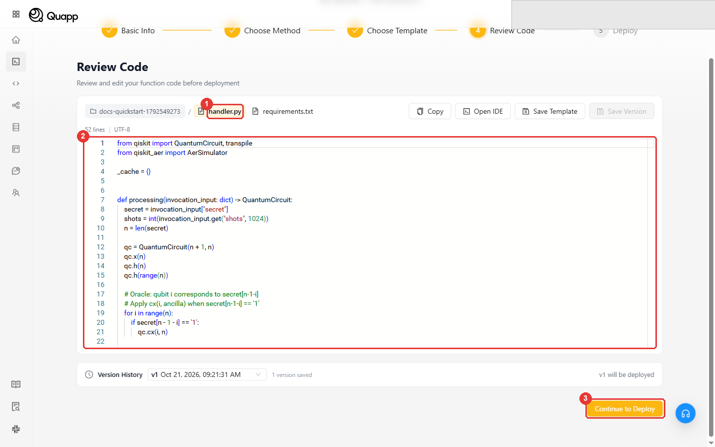Viewport: 715px width, 447px height.
Task: Click the 'Review and edit your function code' subtitle
Action: point(158,83)
